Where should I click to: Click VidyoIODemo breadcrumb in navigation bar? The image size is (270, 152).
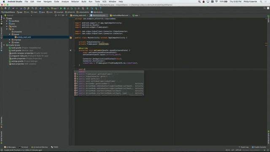pos(8,12)
